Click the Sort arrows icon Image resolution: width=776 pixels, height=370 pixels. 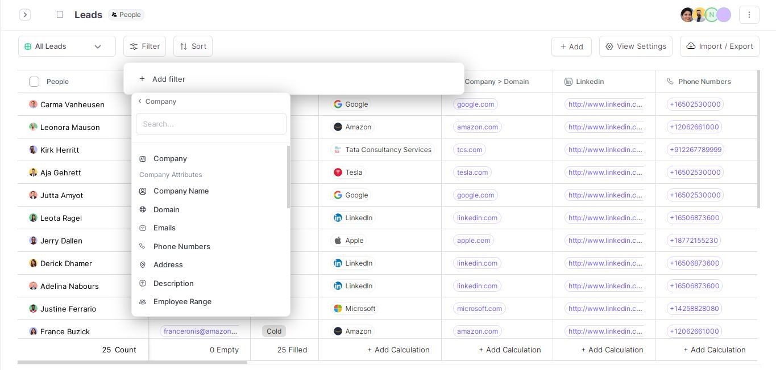click(x=184, y=46)
